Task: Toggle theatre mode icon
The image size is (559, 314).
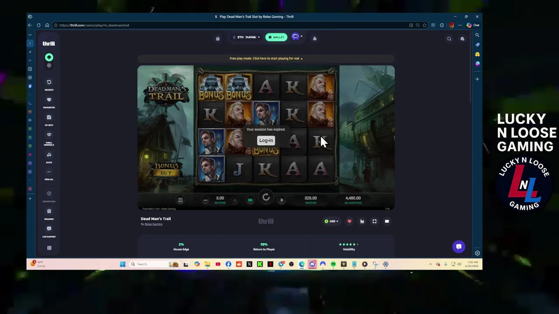Action: pos(387,222)
